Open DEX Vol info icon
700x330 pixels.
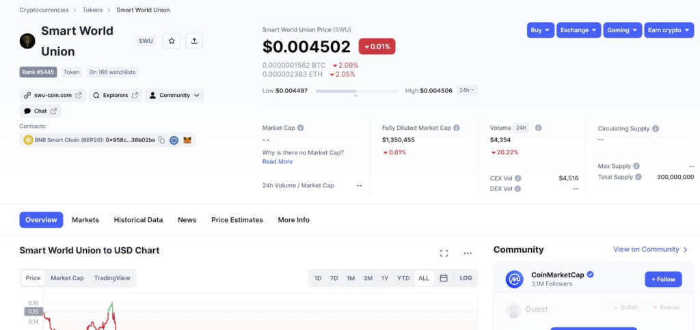[x=517, y=189]
